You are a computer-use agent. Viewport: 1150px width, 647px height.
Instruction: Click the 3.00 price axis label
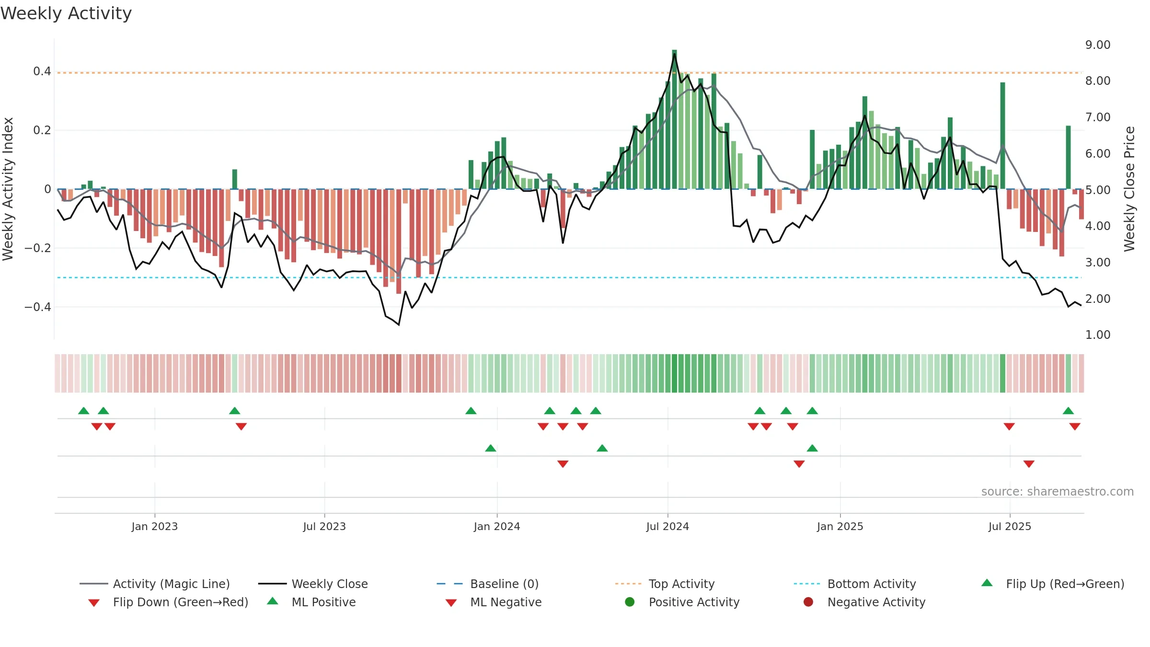[1098, 263]
